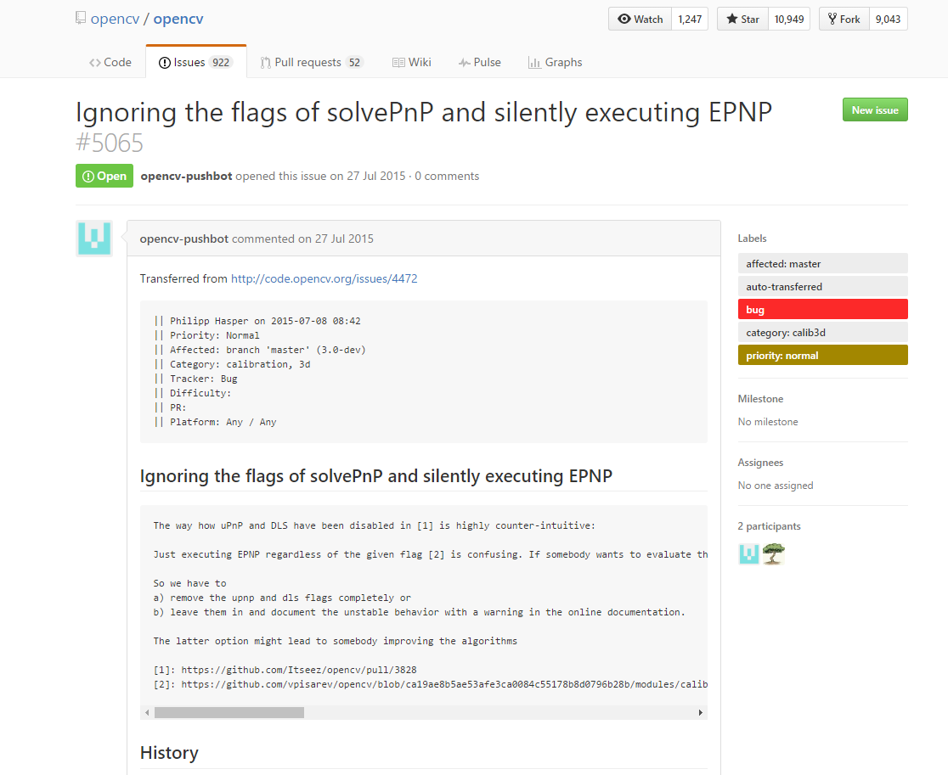Click the horizontal scrollbar thumb in code block
The width and height of the screenshot is (948, 775).
pyautogui.click(x=229, y=713)
